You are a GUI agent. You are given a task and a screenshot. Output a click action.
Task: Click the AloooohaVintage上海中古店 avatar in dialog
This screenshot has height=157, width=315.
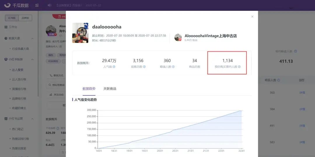point(178,37)
